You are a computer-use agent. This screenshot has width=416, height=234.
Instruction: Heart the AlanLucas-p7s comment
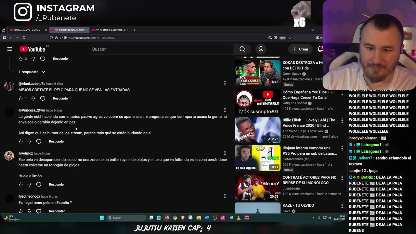(x=43, y=98)
